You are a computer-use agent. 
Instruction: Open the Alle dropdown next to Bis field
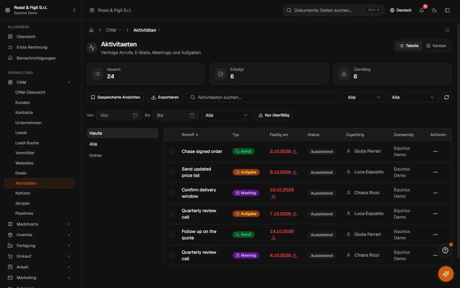coord(226,115)
